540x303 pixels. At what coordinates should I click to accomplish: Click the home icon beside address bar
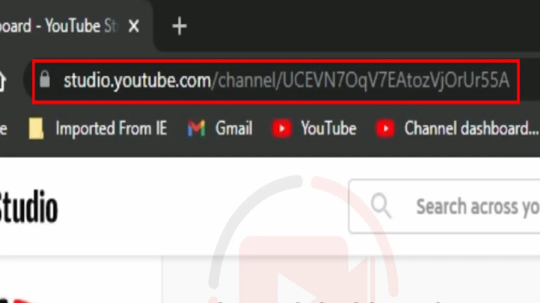click(x=2, y=81)
